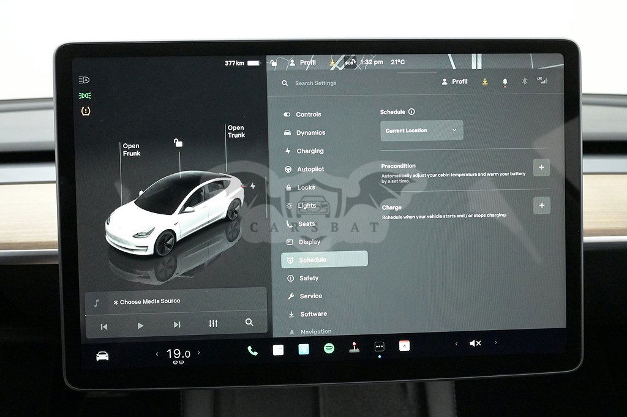Expand the Current Location dropdown
The image size is (627, 417).
pyautogui.click(x=421, y=130)
